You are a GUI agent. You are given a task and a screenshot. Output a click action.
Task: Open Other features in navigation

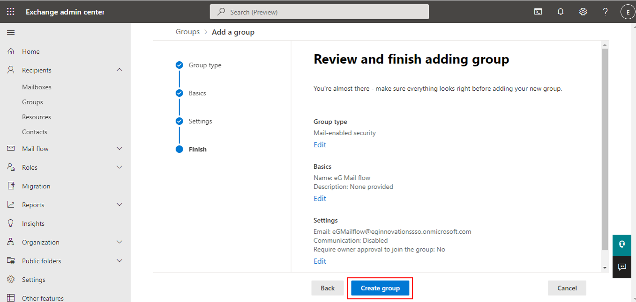tap(43, 298)
